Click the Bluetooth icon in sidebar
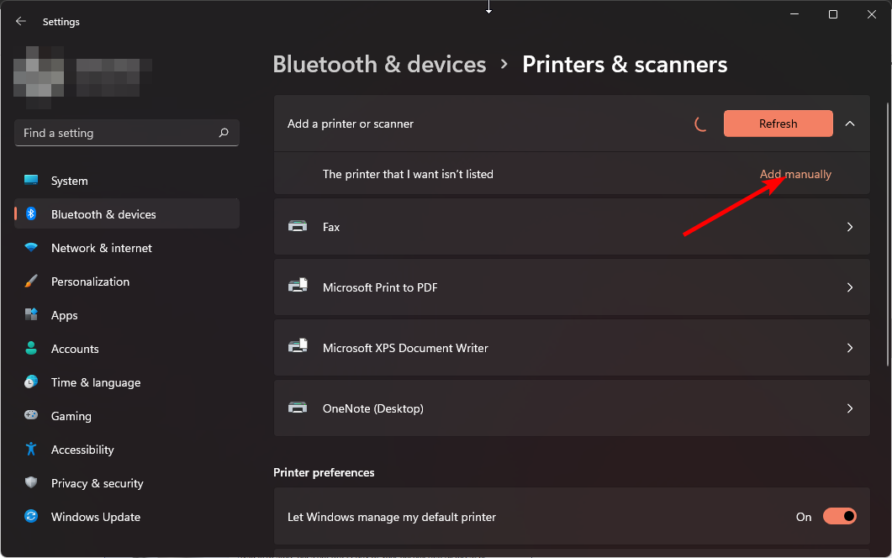892x558 pixels. (31, 214)
